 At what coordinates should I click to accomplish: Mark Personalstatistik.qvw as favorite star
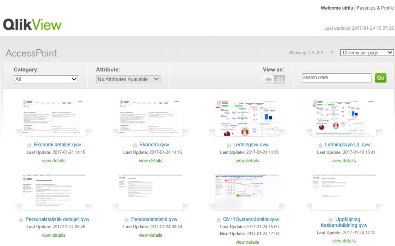click(127, 220)
